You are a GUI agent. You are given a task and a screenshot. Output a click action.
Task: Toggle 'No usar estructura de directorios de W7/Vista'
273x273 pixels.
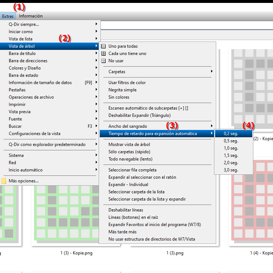click(157, 239)
